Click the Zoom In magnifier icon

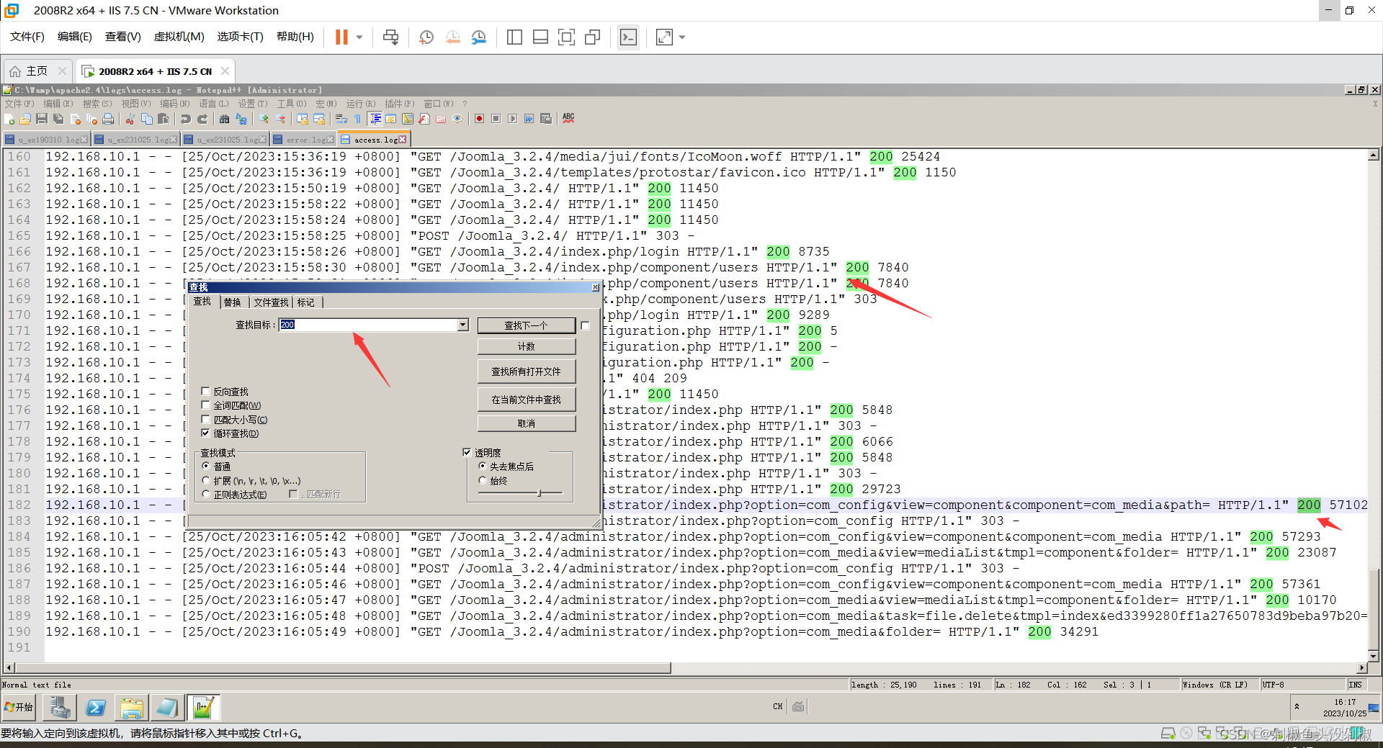click(x=264, y=119)
